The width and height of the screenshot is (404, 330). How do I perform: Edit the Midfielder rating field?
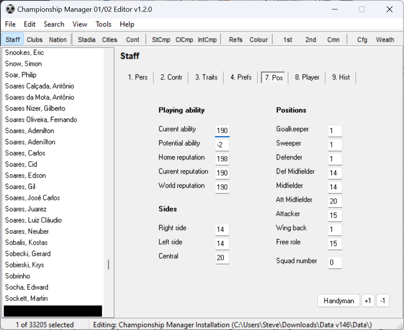pyautogui.click(x=335, y=187)
